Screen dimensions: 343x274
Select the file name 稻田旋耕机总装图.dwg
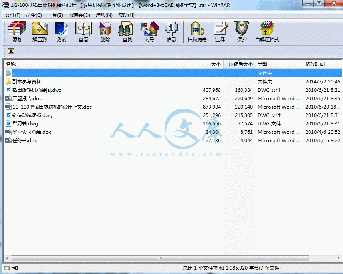(x=37, y=90)
